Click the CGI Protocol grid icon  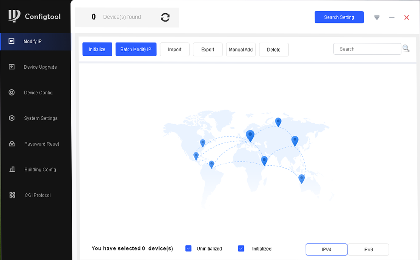[12, 195]
